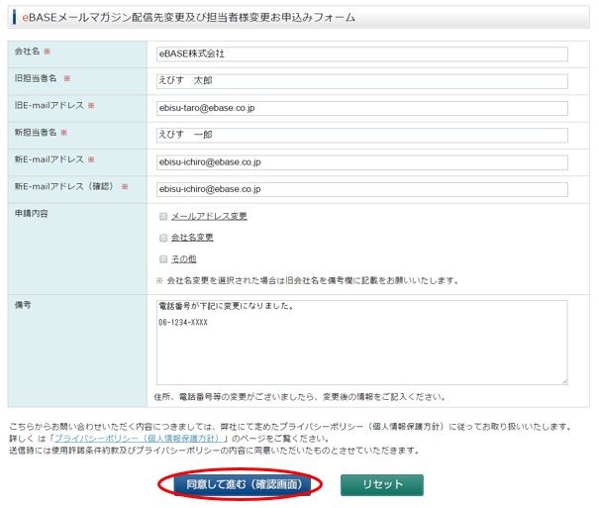Click the 旧E-mailアドレス row label
Screen dimensions: 599x508
[49, 105]
